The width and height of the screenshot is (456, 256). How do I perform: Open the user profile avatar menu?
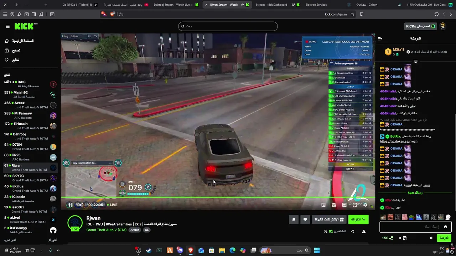click(x=442, y=26)
